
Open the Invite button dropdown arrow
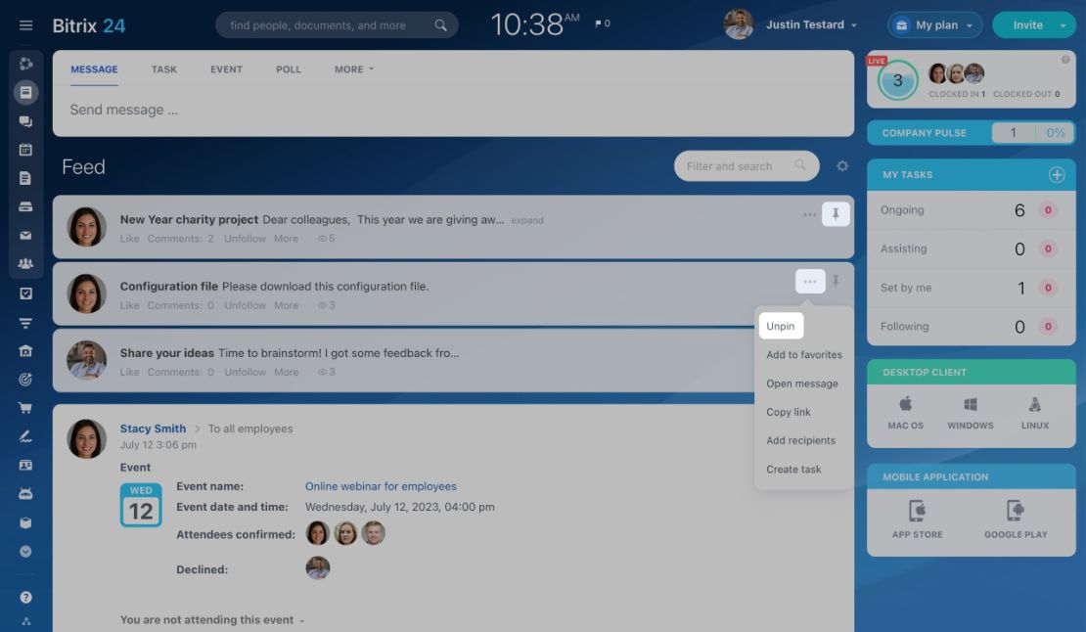[1063, 25]
